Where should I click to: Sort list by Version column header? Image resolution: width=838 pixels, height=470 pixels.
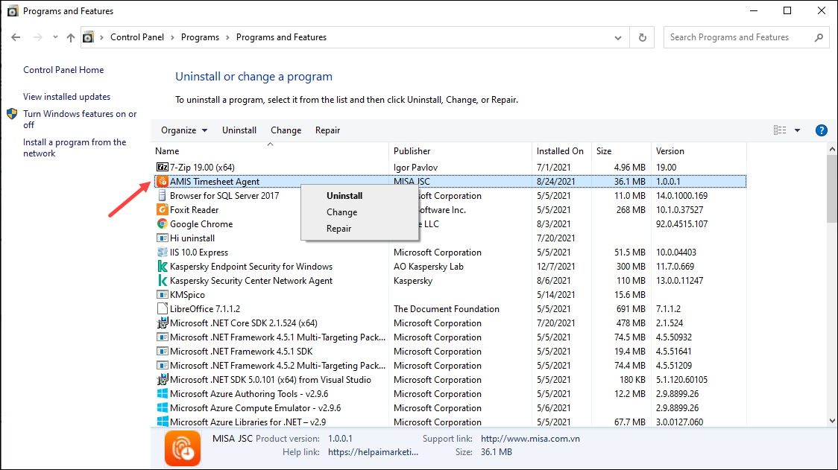699,151
